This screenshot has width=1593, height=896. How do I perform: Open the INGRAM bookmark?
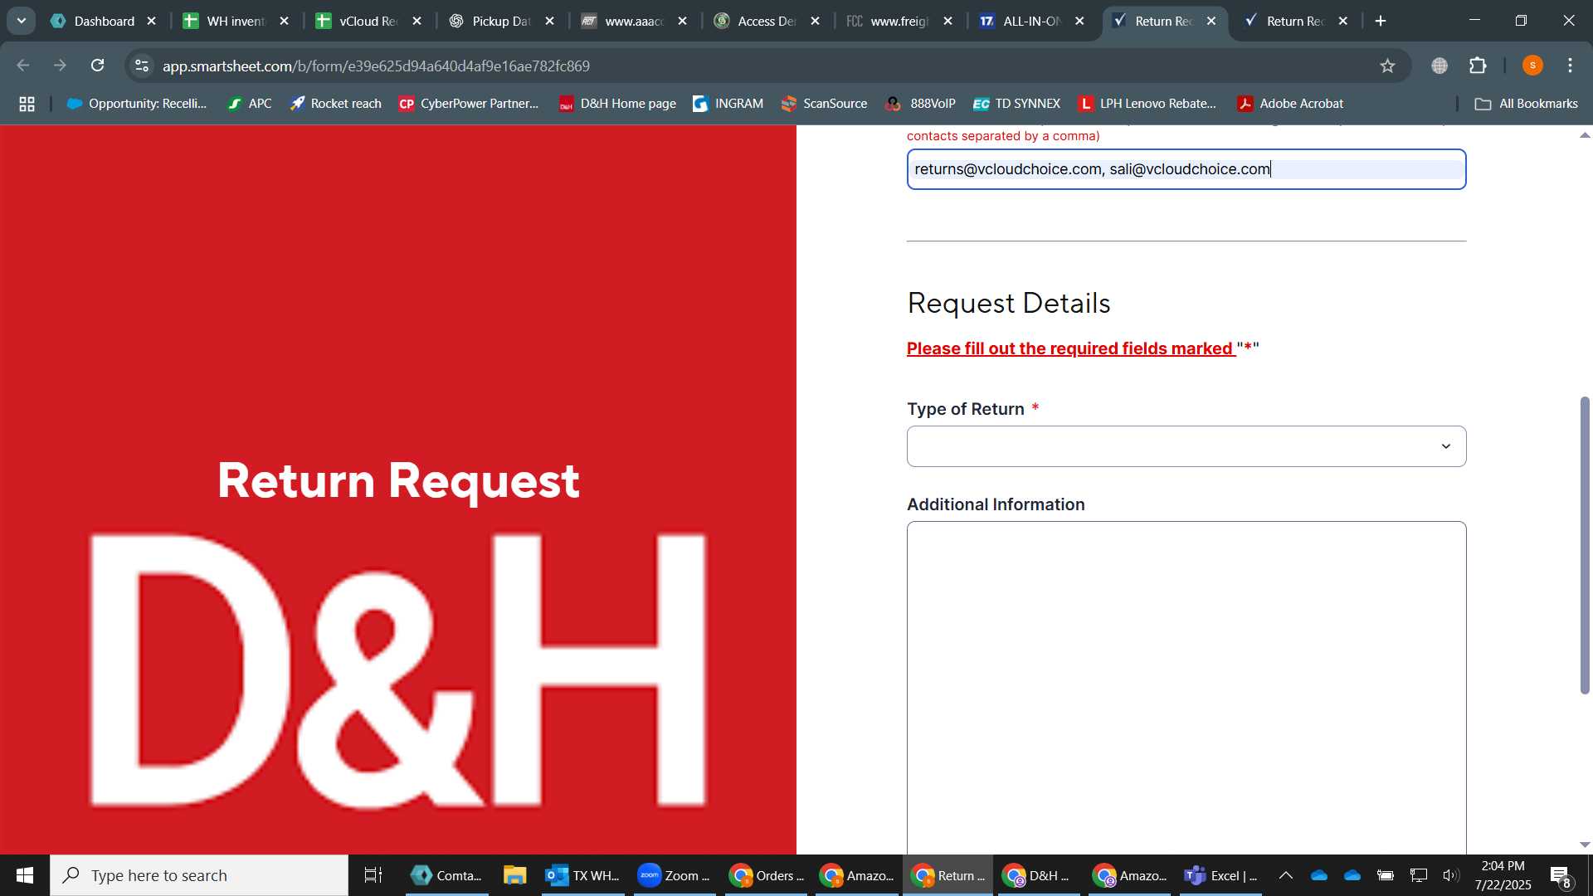tap(728, 104)
